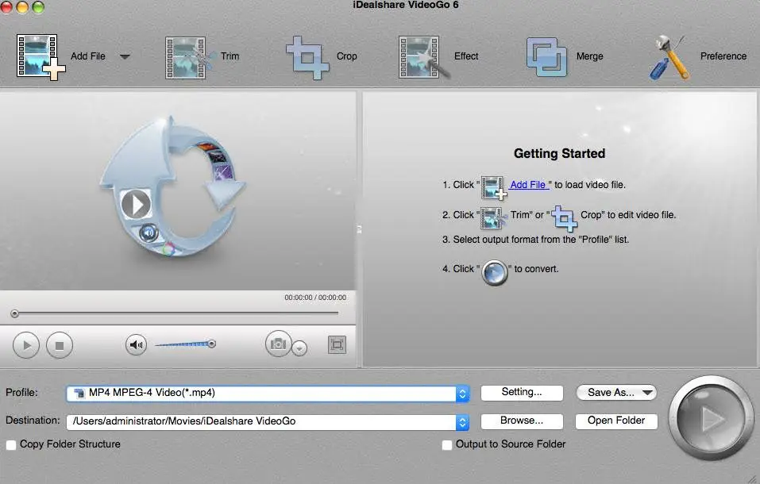Click the Destination path field
760x484 pixels.
pyautogui.click(x=268, y=421)
